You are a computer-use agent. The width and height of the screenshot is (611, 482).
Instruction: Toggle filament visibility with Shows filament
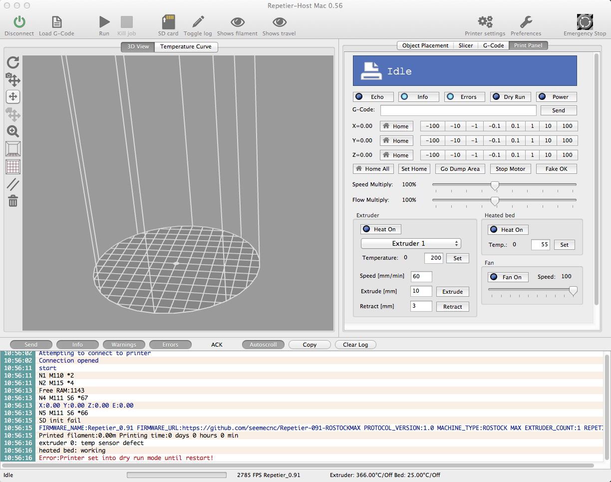[237, 22]
